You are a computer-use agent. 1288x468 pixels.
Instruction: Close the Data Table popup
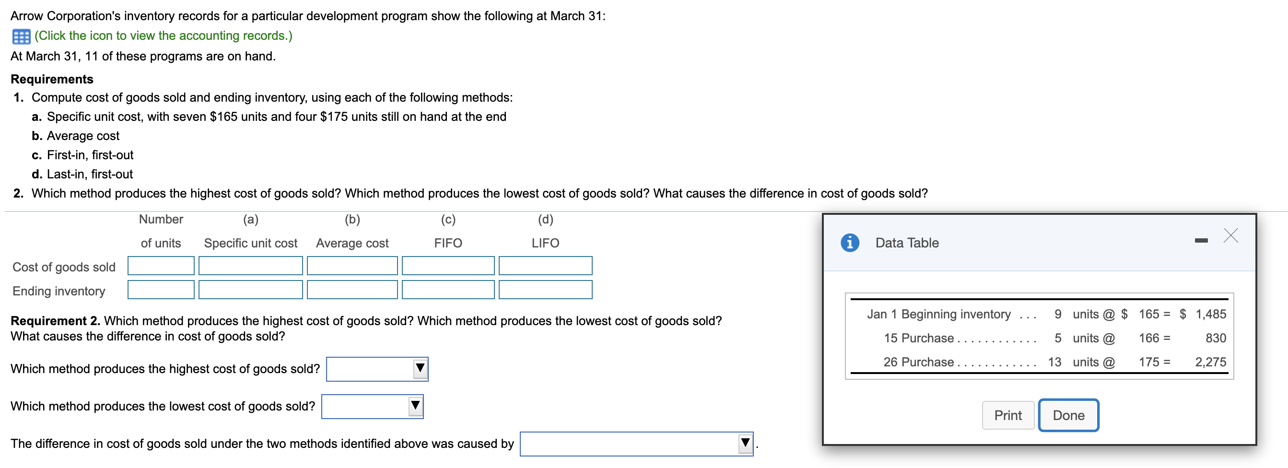1230,235
